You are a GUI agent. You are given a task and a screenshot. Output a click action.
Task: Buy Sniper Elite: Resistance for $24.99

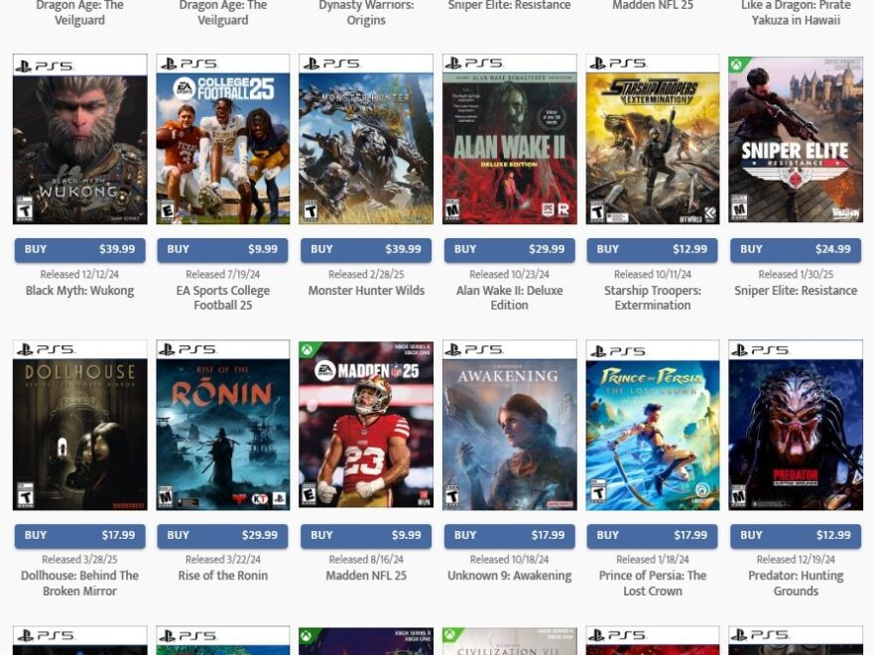tap(796, 249)
